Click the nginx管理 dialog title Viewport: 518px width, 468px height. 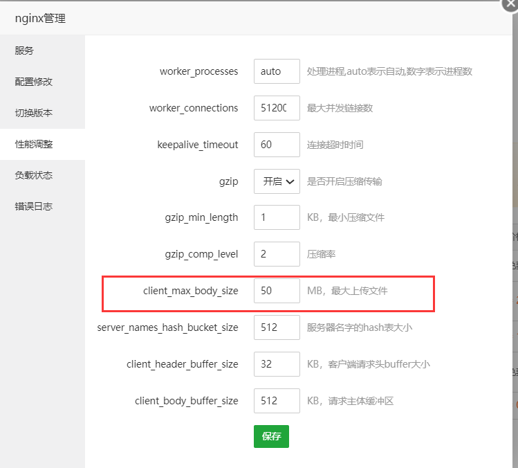(x=40, y=19)
